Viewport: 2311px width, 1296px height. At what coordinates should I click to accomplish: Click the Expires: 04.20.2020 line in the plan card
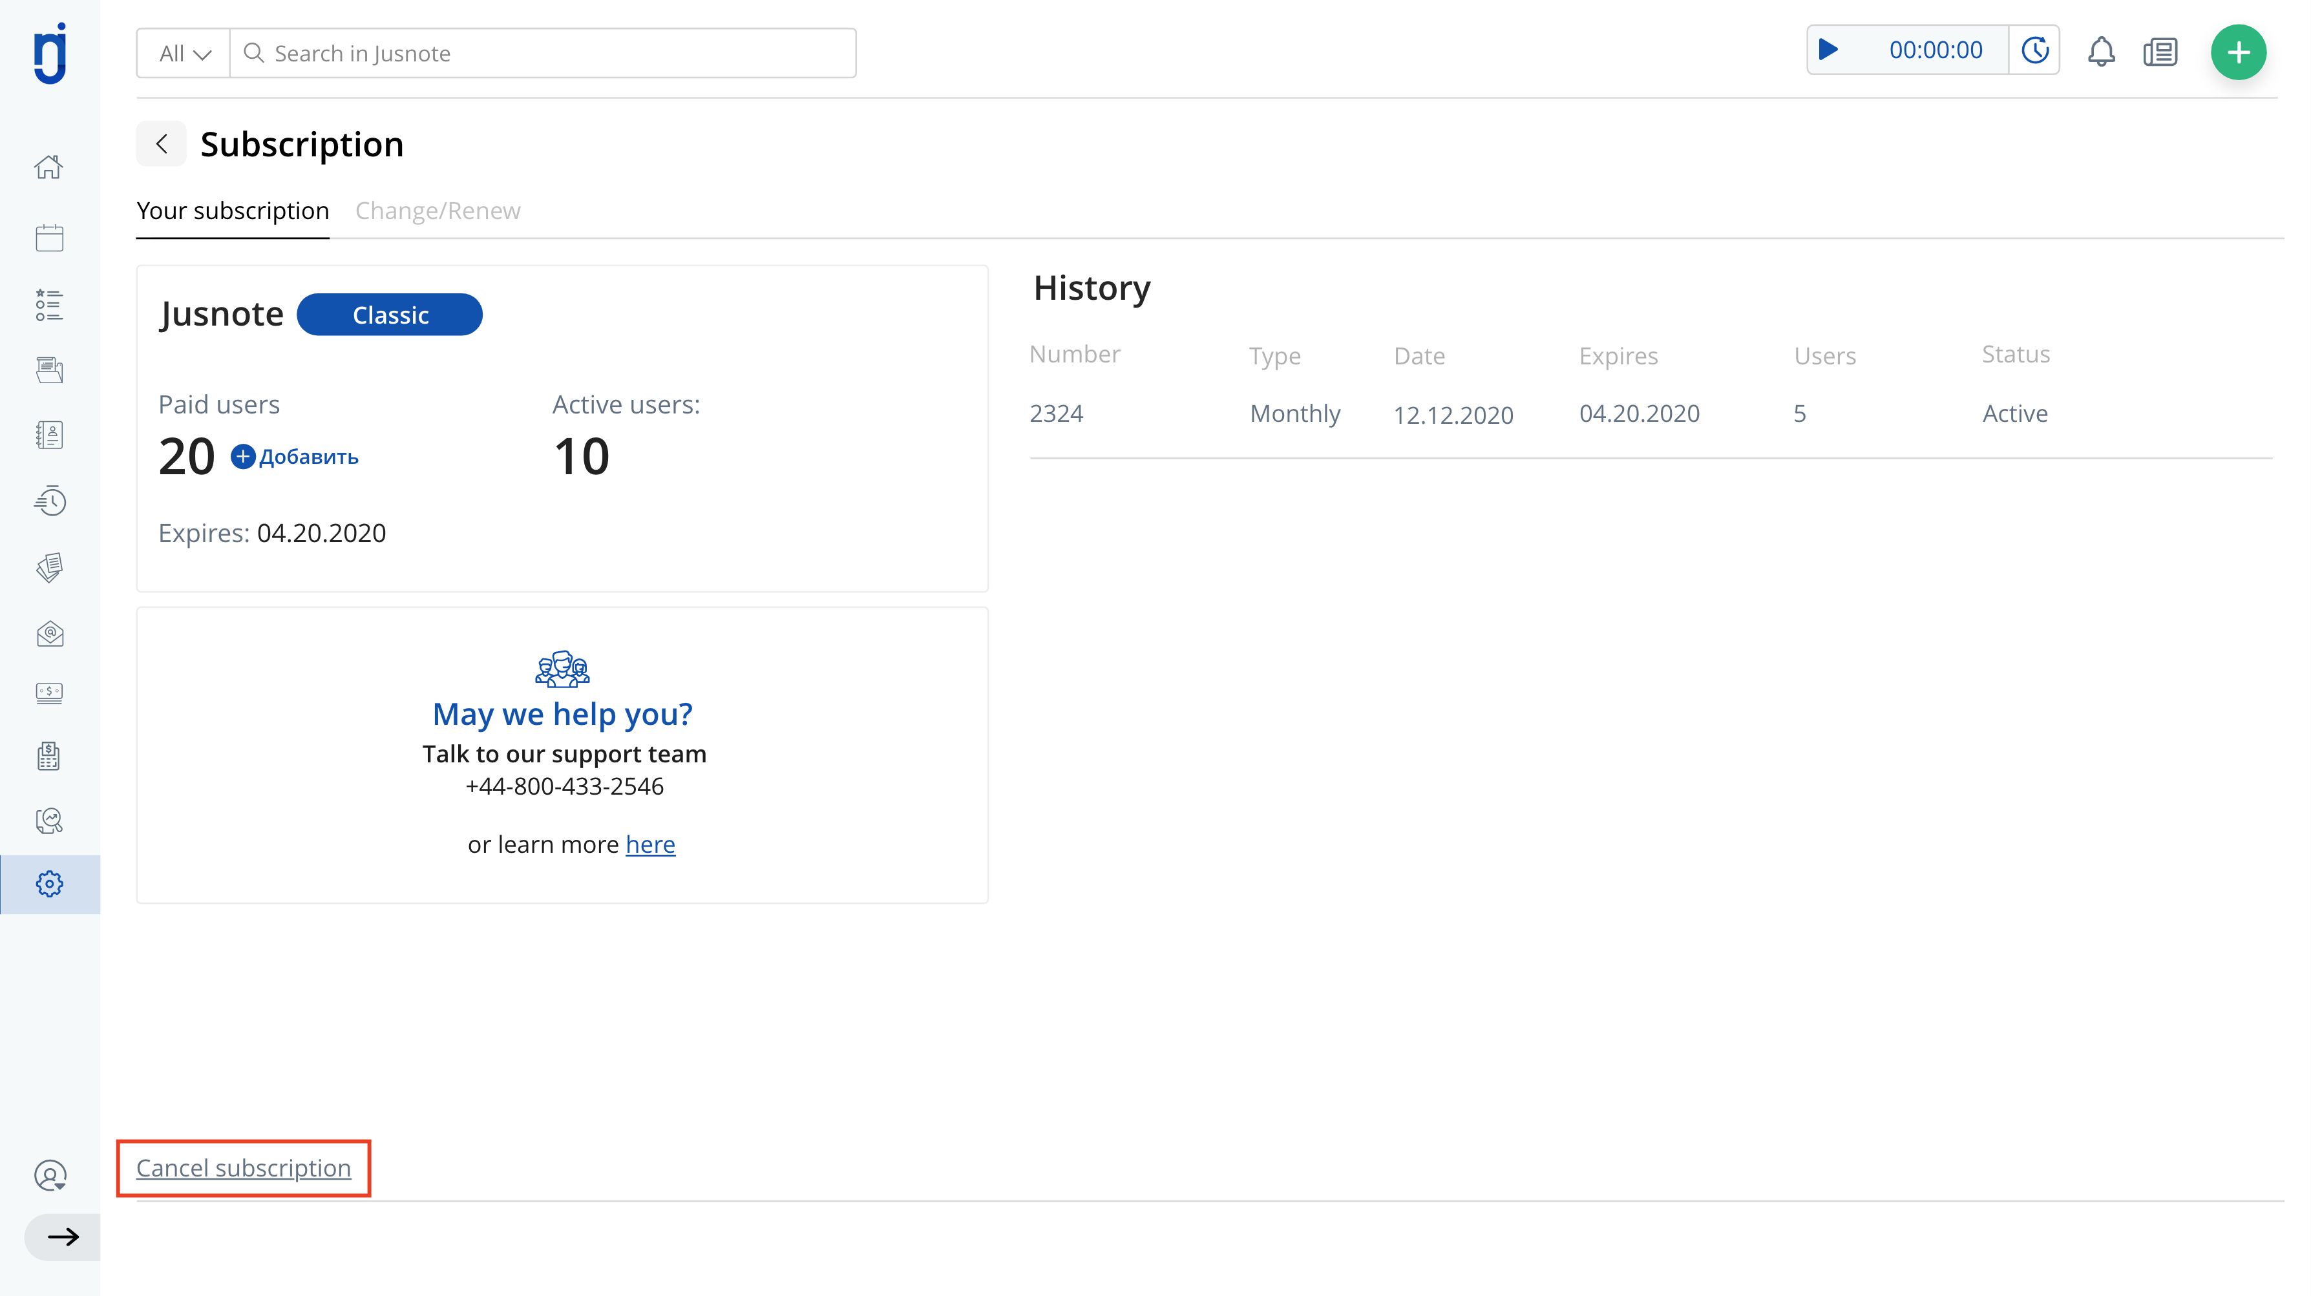coord(272,534)
